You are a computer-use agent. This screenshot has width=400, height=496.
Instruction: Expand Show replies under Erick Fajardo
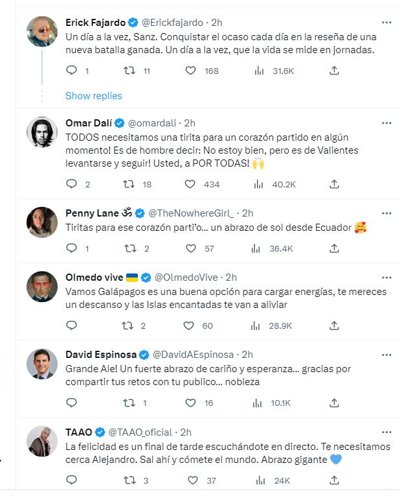tap(93, 95)
